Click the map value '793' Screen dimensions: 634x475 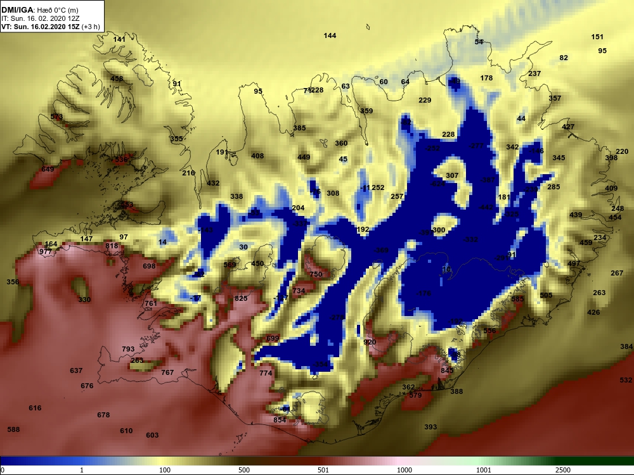(x=128, y=349)
